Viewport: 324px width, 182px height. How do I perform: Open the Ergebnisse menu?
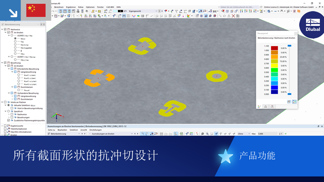pyautogui.click(x=71, y=7)
